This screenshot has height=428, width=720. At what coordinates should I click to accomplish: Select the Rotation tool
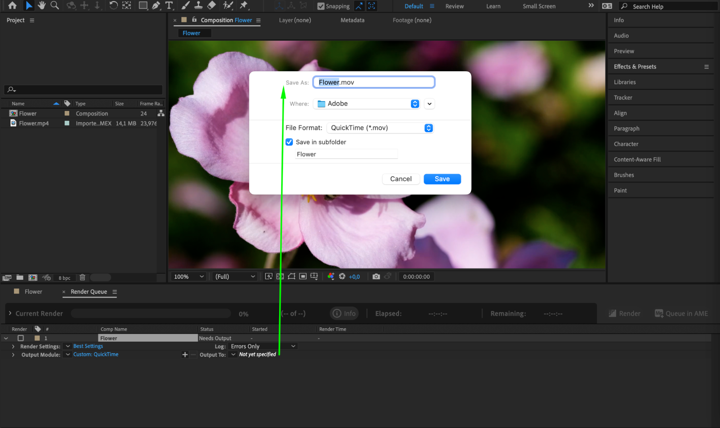113,5
